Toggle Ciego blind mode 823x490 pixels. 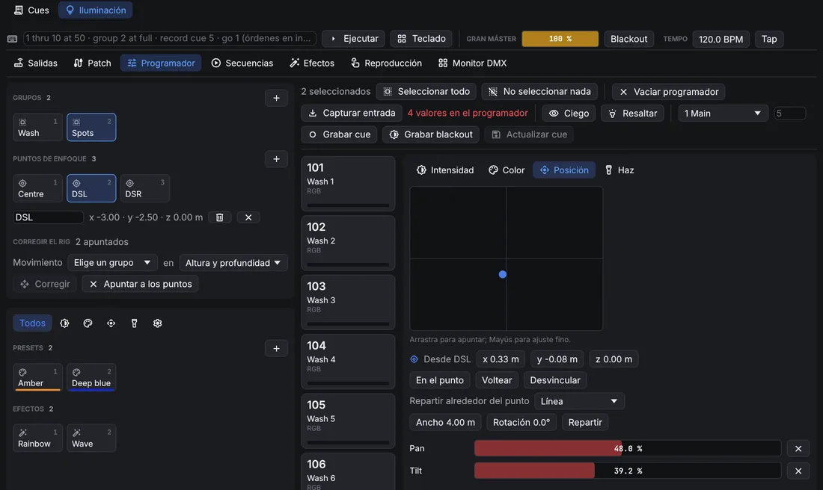click(569, 114)
